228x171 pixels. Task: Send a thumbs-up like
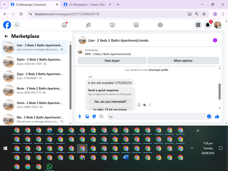[217, 117]
